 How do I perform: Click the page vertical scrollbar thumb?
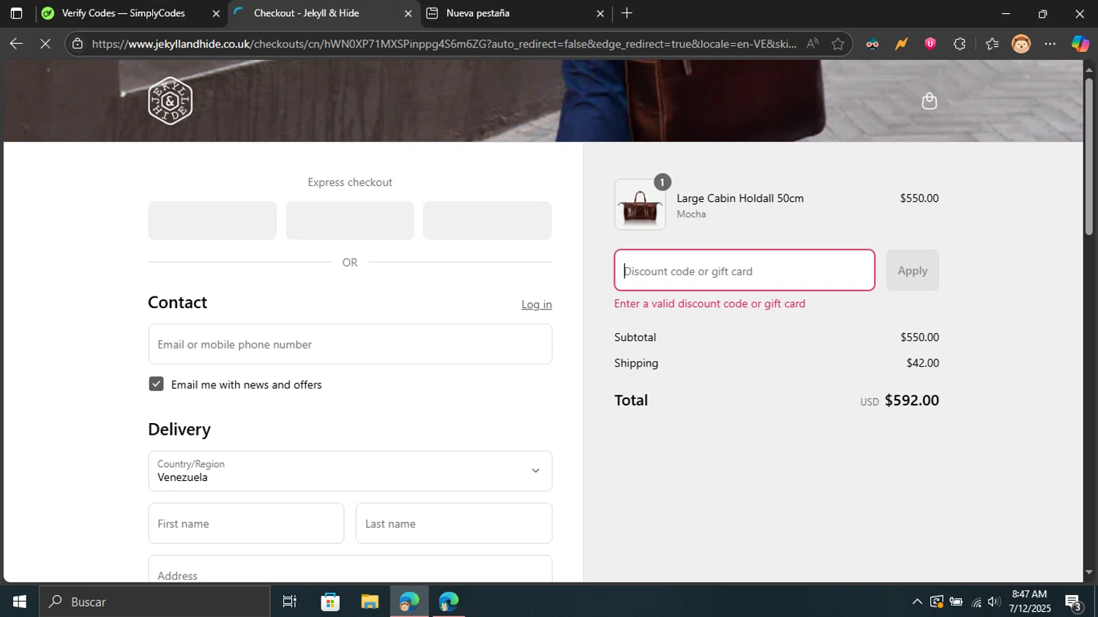coord(1089,155)
